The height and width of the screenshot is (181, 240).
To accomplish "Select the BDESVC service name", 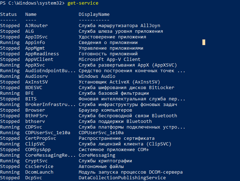I will click(x=34, y=88).
